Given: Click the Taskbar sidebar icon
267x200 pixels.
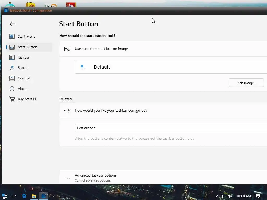Looking at the screenshot, I should point(12,58).
